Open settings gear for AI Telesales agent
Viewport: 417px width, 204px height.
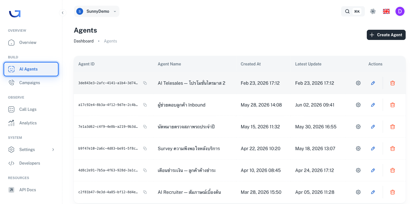click(x=358, y=83)
